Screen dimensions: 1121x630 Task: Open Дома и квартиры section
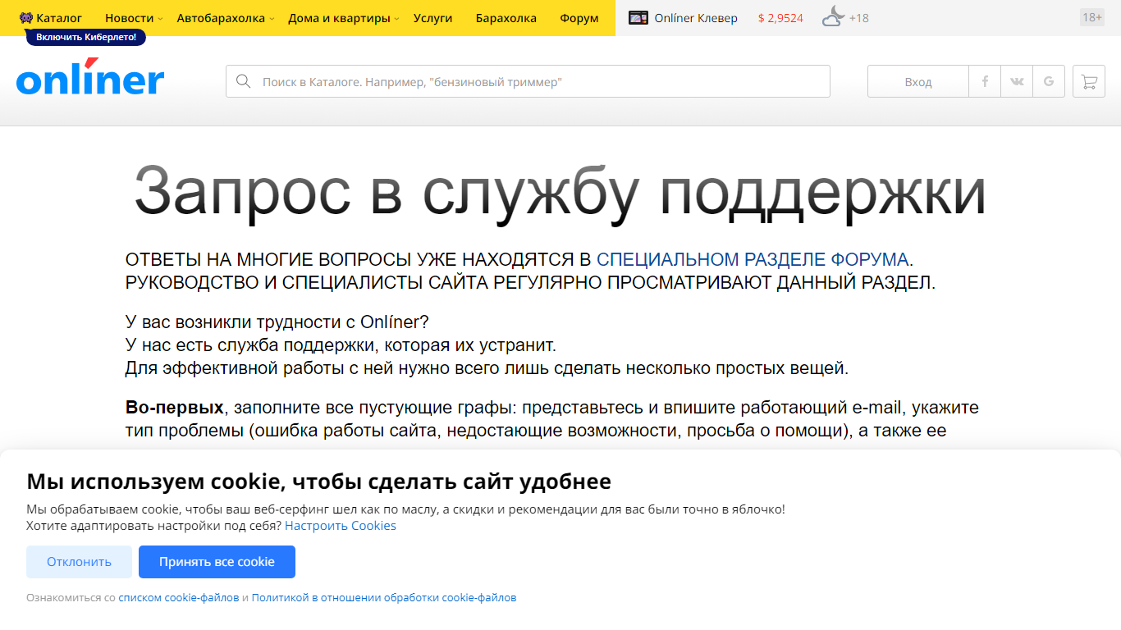click(339, 18)
